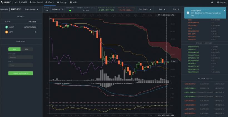
Task: Open the Dashboard page
Action: click(x=36, y=2)
